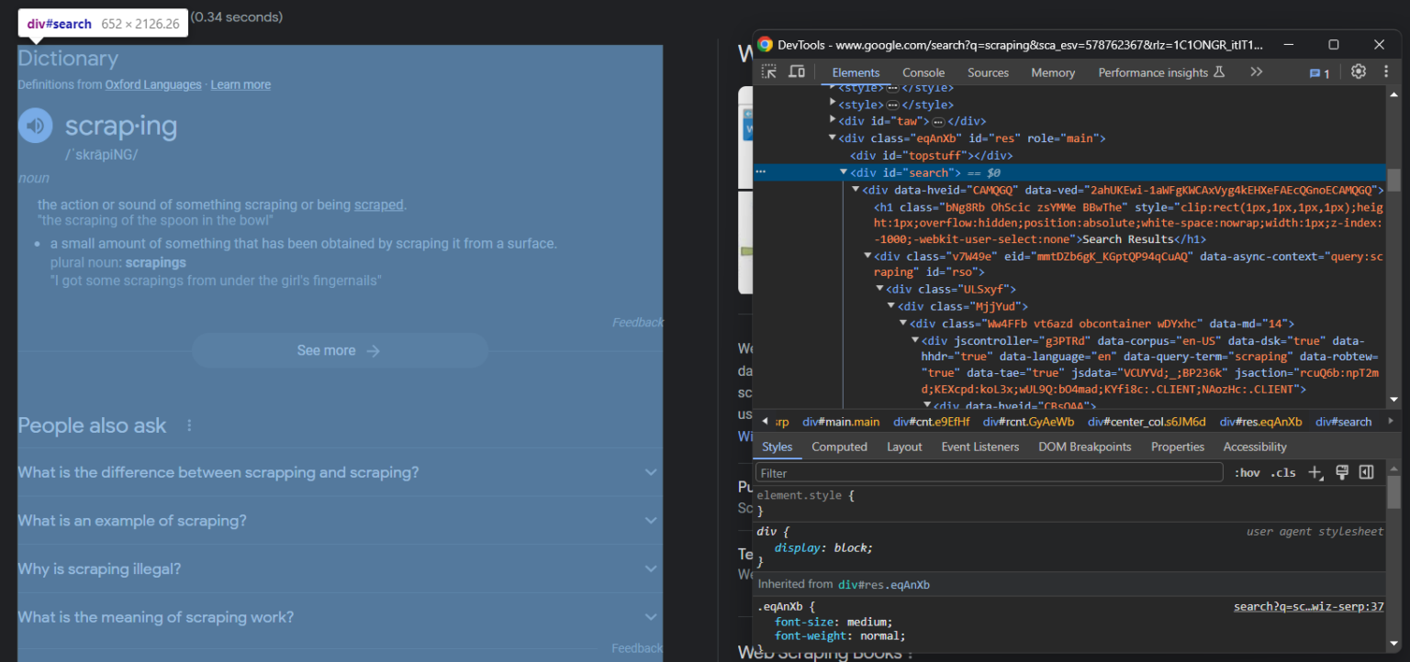Click the See more button
Screen dimensions: 1410x662
tap(339, 350)
